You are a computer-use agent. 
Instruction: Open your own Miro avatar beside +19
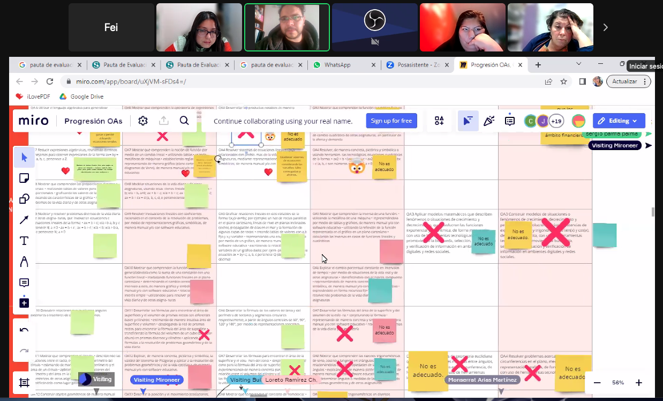[x=578, y=121]
